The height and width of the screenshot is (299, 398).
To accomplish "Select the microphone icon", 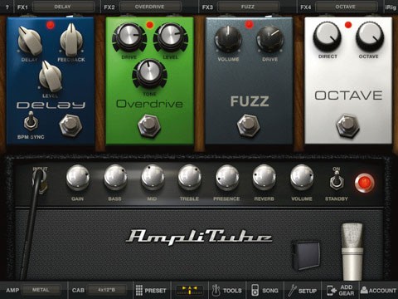I will point(352,252).
